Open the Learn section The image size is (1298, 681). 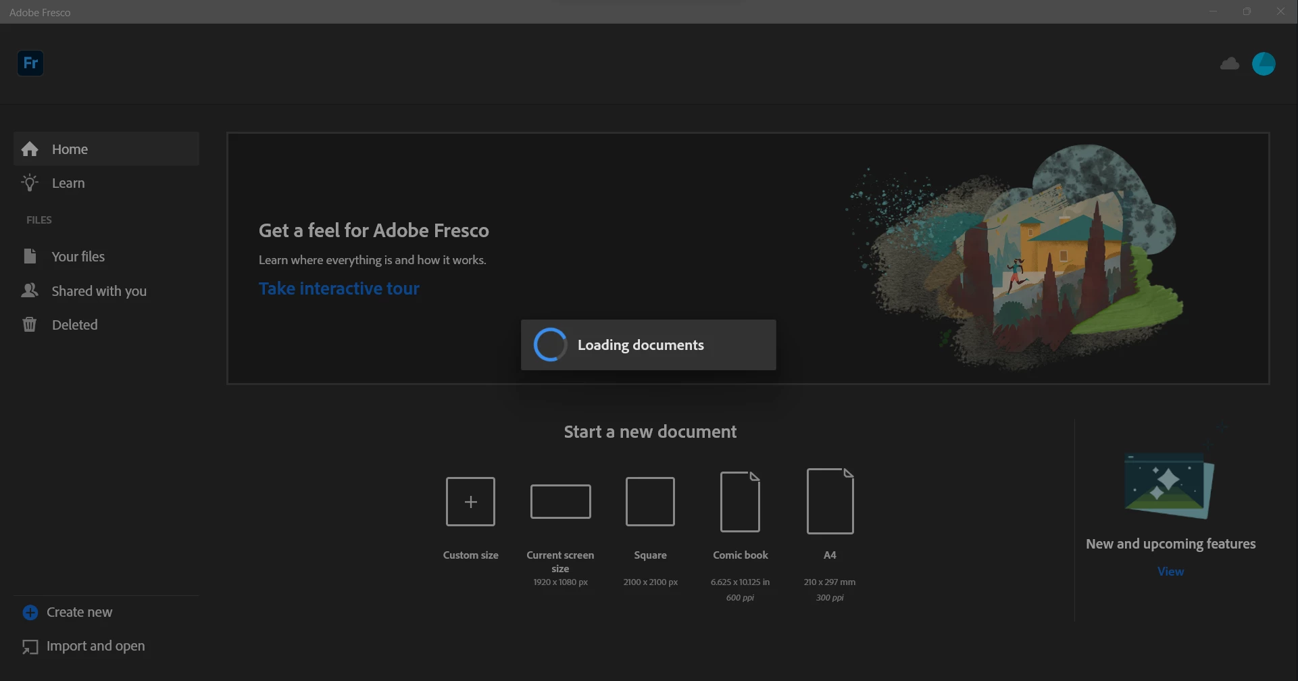tap(106, 183)
